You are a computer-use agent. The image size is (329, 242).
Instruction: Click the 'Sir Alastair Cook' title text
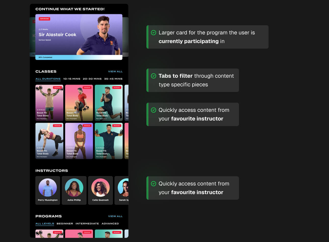(57, 35)
